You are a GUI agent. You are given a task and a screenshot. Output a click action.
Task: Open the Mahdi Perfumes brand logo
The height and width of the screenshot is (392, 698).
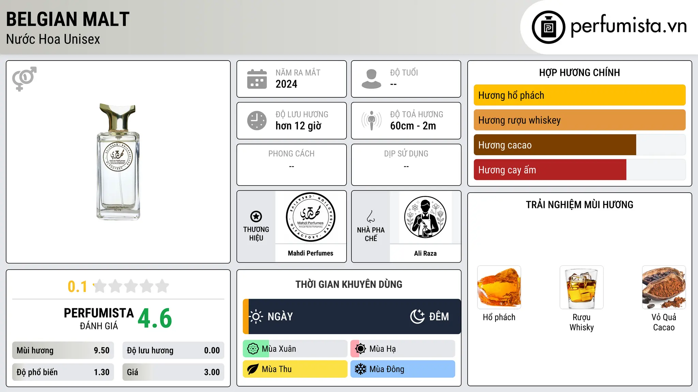[310, 217]
